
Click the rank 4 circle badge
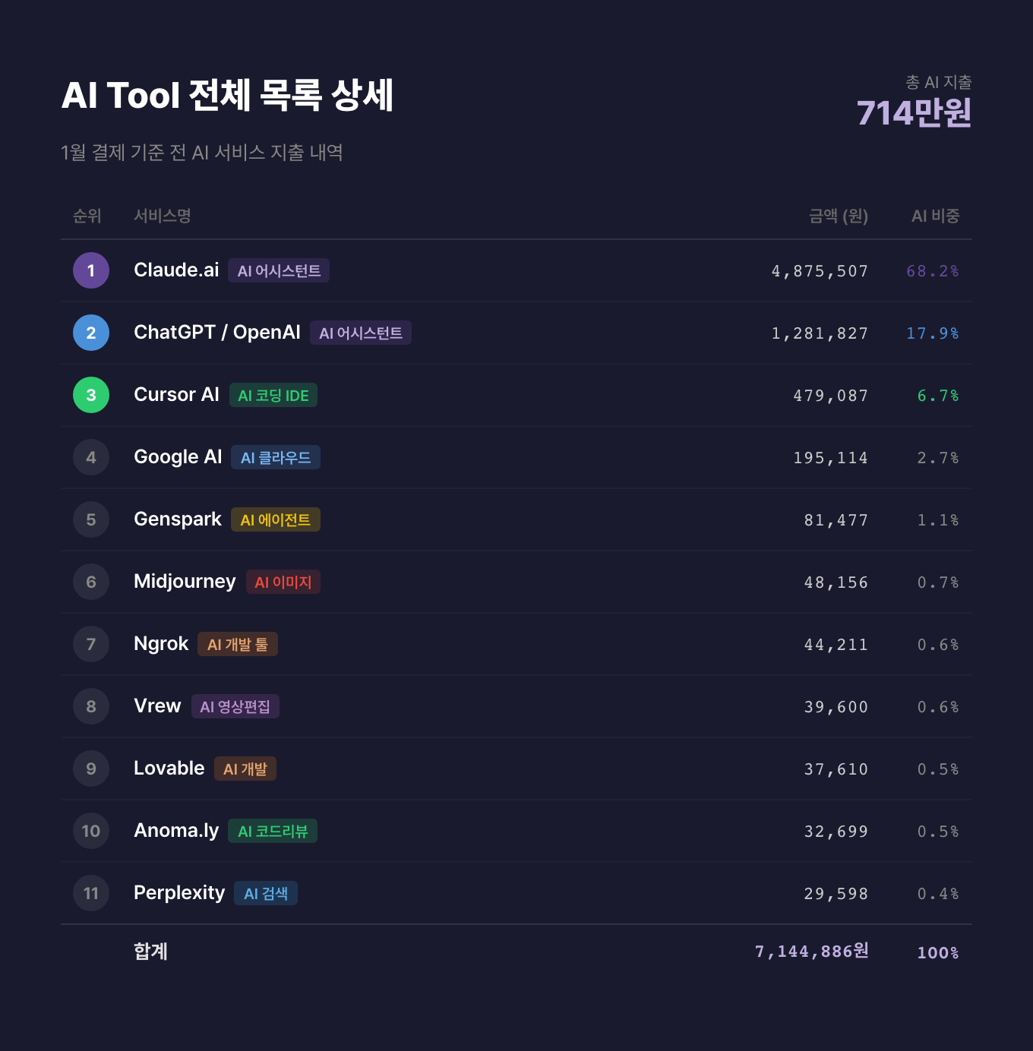(x=91, y=457)
